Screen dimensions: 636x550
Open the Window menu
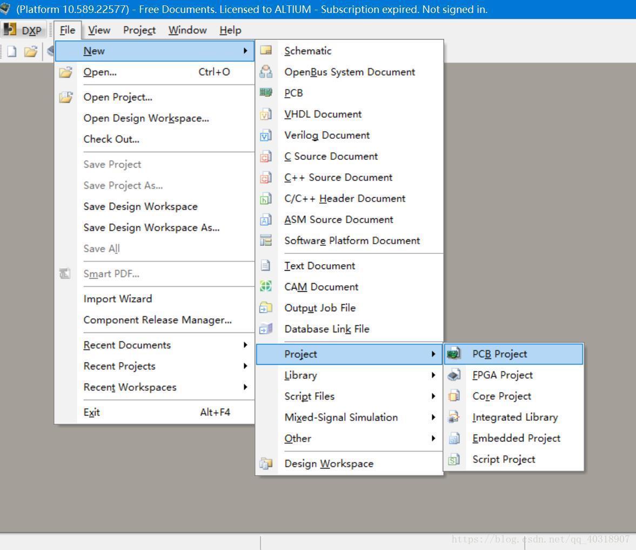tap(188, 30)
